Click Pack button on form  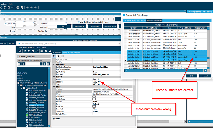pos(64,26)
